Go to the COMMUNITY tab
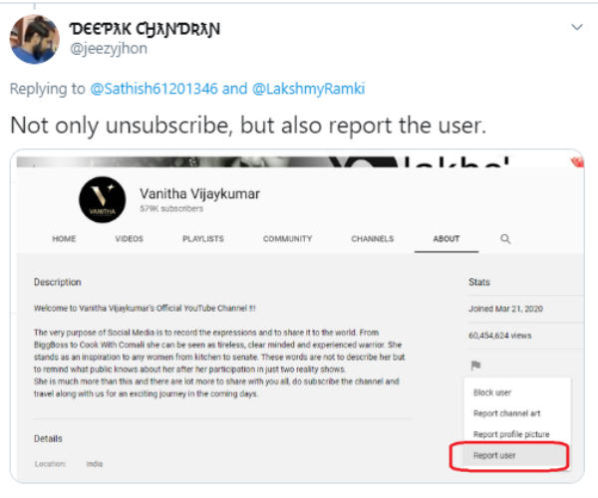Viewport: 598px width, 498px height. point(288,239)
